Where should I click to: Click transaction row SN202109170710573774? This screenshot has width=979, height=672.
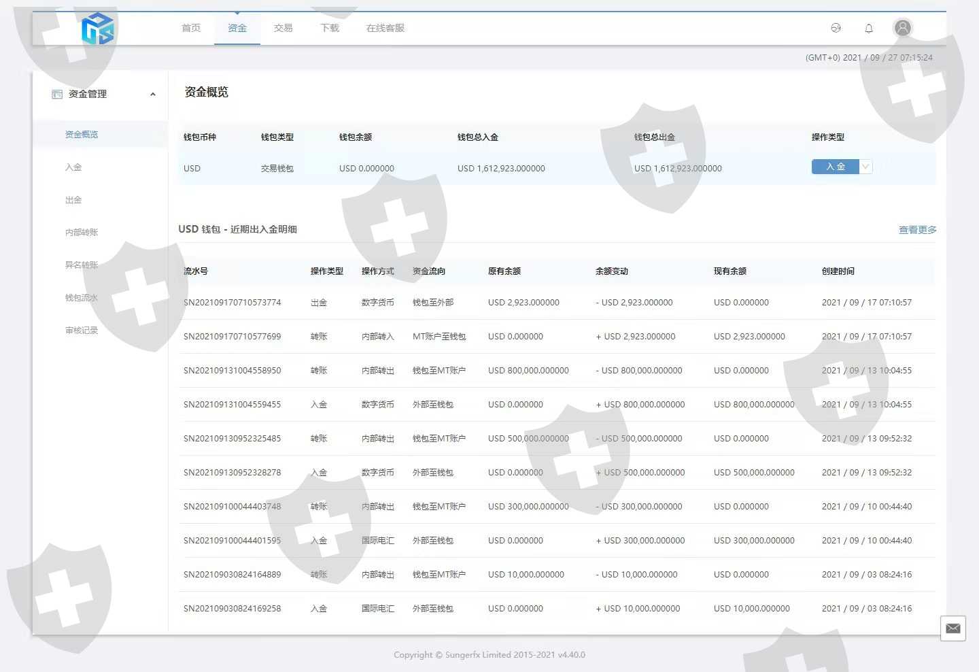pyautogui.click(x=557, y=303)
